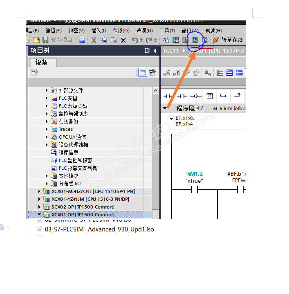Click the project tree scroll up arrow

click(x=156, y=90)
